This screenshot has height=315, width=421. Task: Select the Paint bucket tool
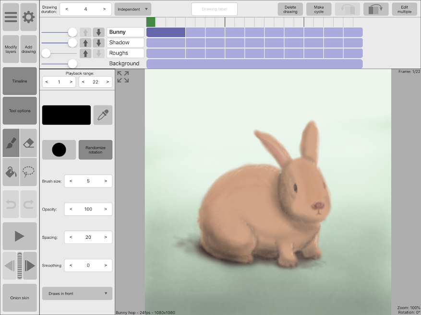[x=11, y=172]
